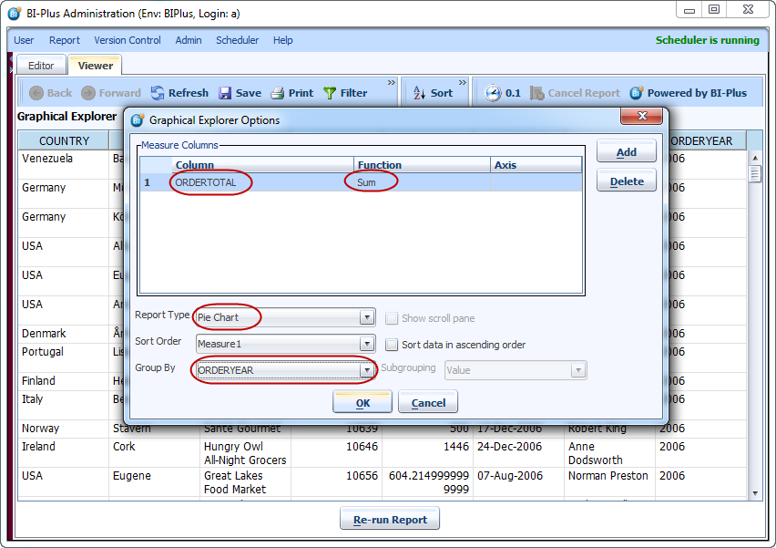Click the Powered by BI-Plus icon
776x548 pixels.
point(638,93)
